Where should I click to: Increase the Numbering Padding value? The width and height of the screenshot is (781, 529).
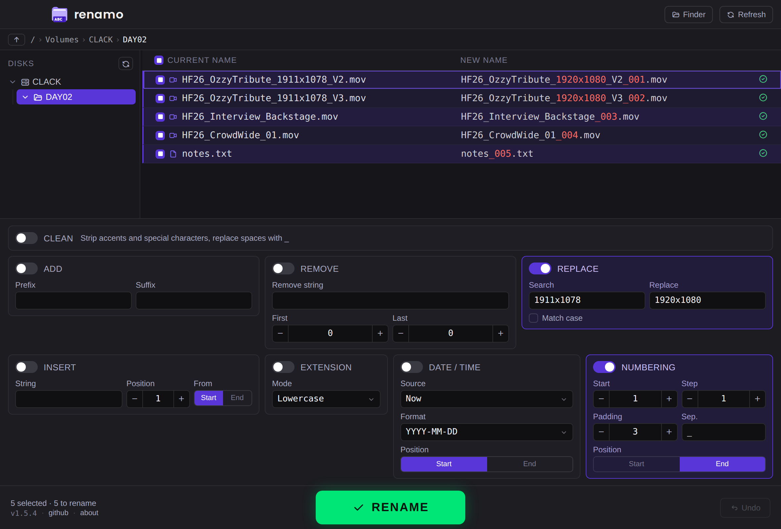coord(669,432)
